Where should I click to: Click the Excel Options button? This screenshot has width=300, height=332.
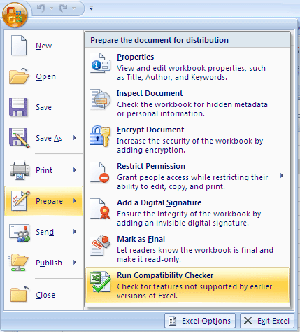(200, 321)
